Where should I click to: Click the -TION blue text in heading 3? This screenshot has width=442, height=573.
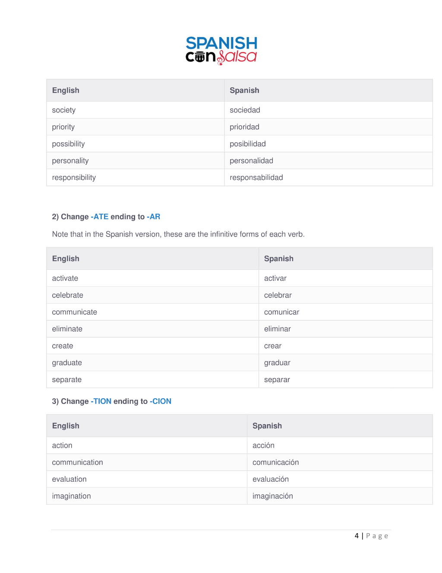[x=101, y=401]
